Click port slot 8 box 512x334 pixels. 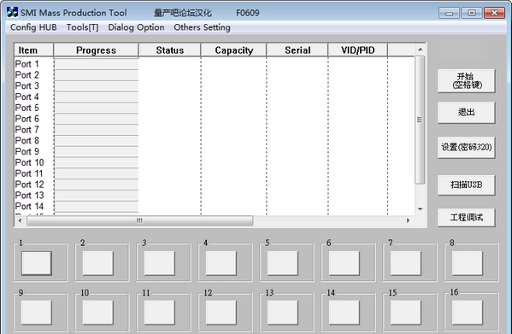[468, 263]
